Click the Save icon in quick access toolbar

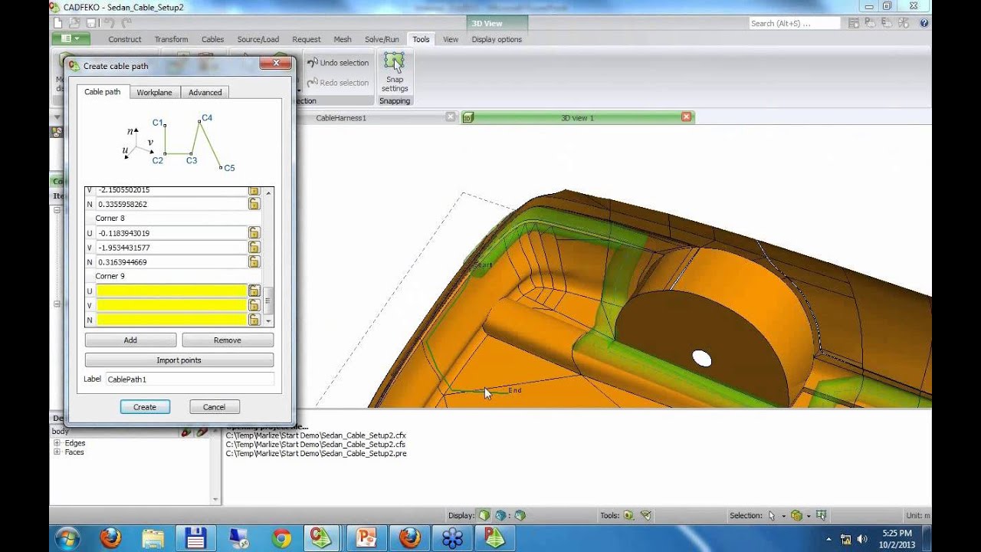(91, 23)
